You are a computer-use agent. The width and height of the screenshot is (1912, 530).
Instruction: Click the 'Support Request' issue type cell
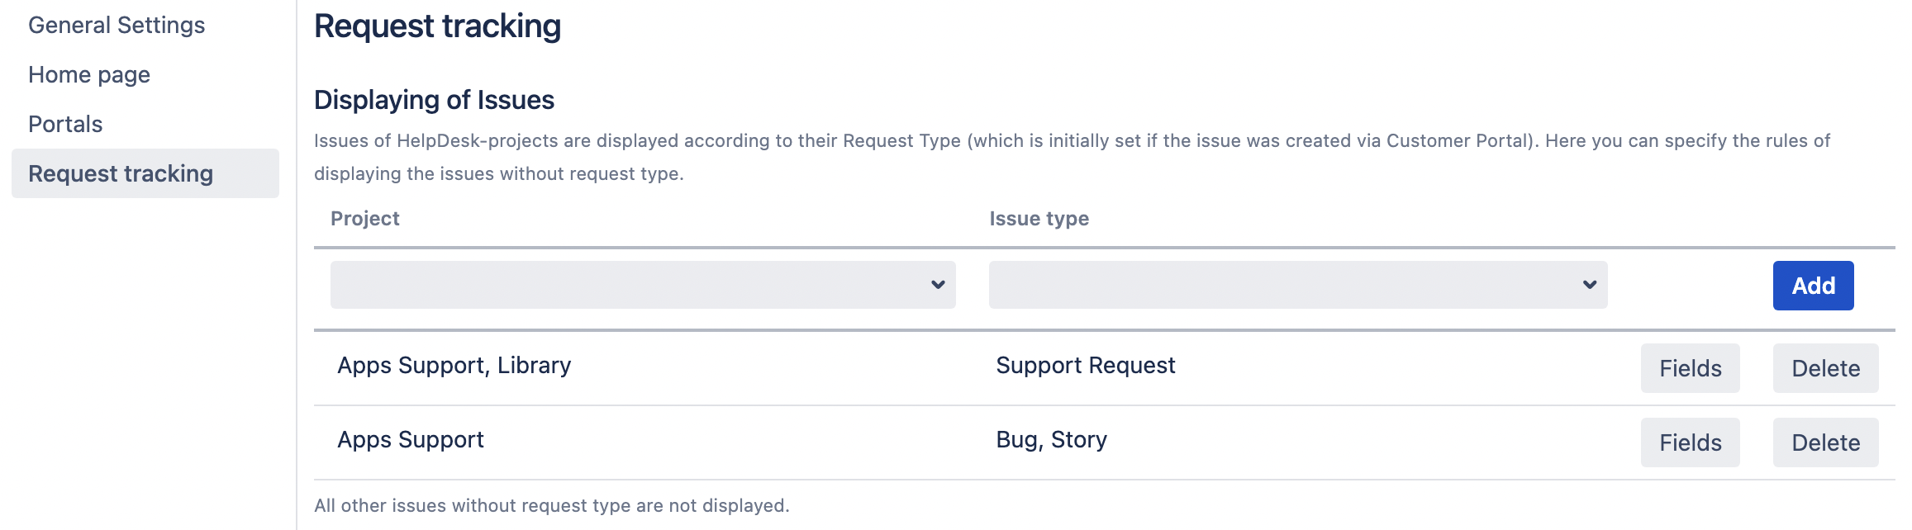[x=1085, y=366]
